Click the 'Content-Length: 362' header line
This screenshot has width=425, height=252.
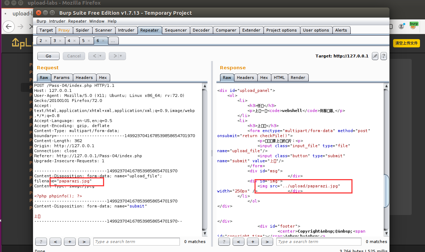click(58, 141)
